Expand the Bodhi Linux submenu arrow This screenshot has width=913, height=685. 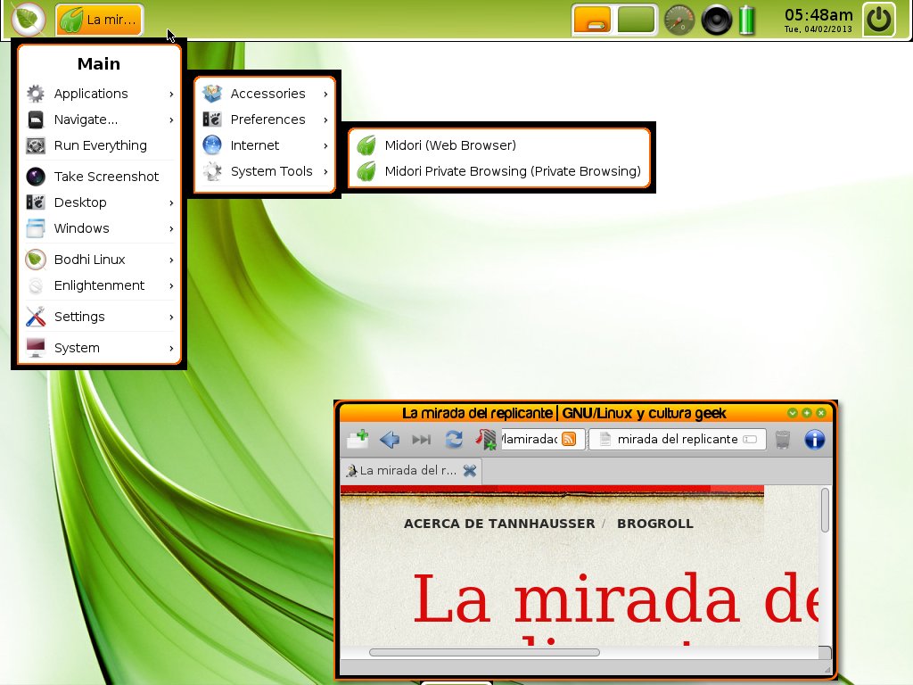click(x=171, y=260)
